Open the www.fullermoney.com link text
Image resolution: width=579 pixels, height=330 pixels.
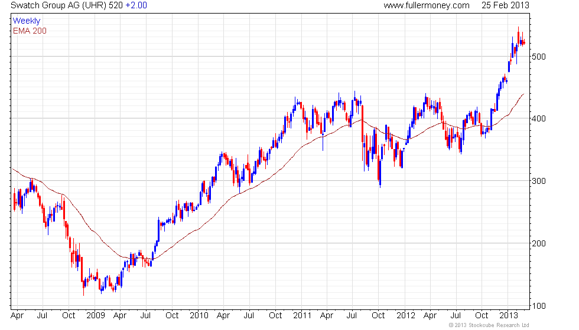coord(427,5)
